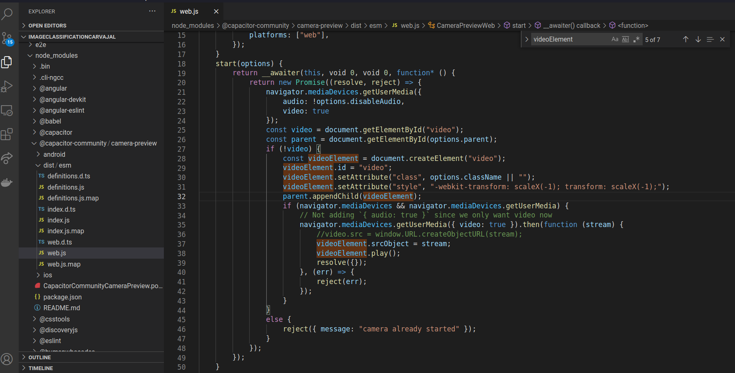
Task: Expand the Replace toggle in find widget
Action: 527,39
